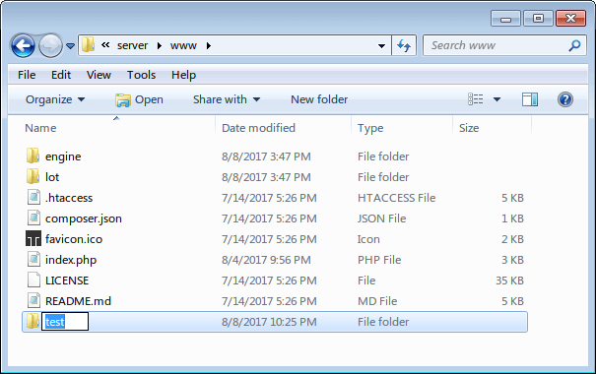Screen dimensions: 596x374
Task: Open the address bar history dropdown
Action: tap(381, 46)
